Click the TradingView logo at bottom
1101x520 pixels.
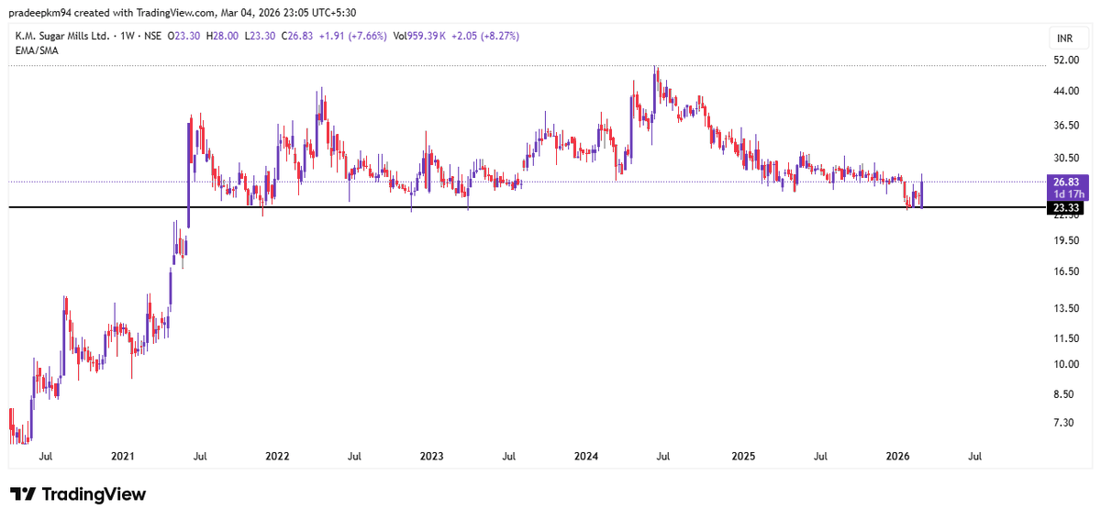click(78, 494)
